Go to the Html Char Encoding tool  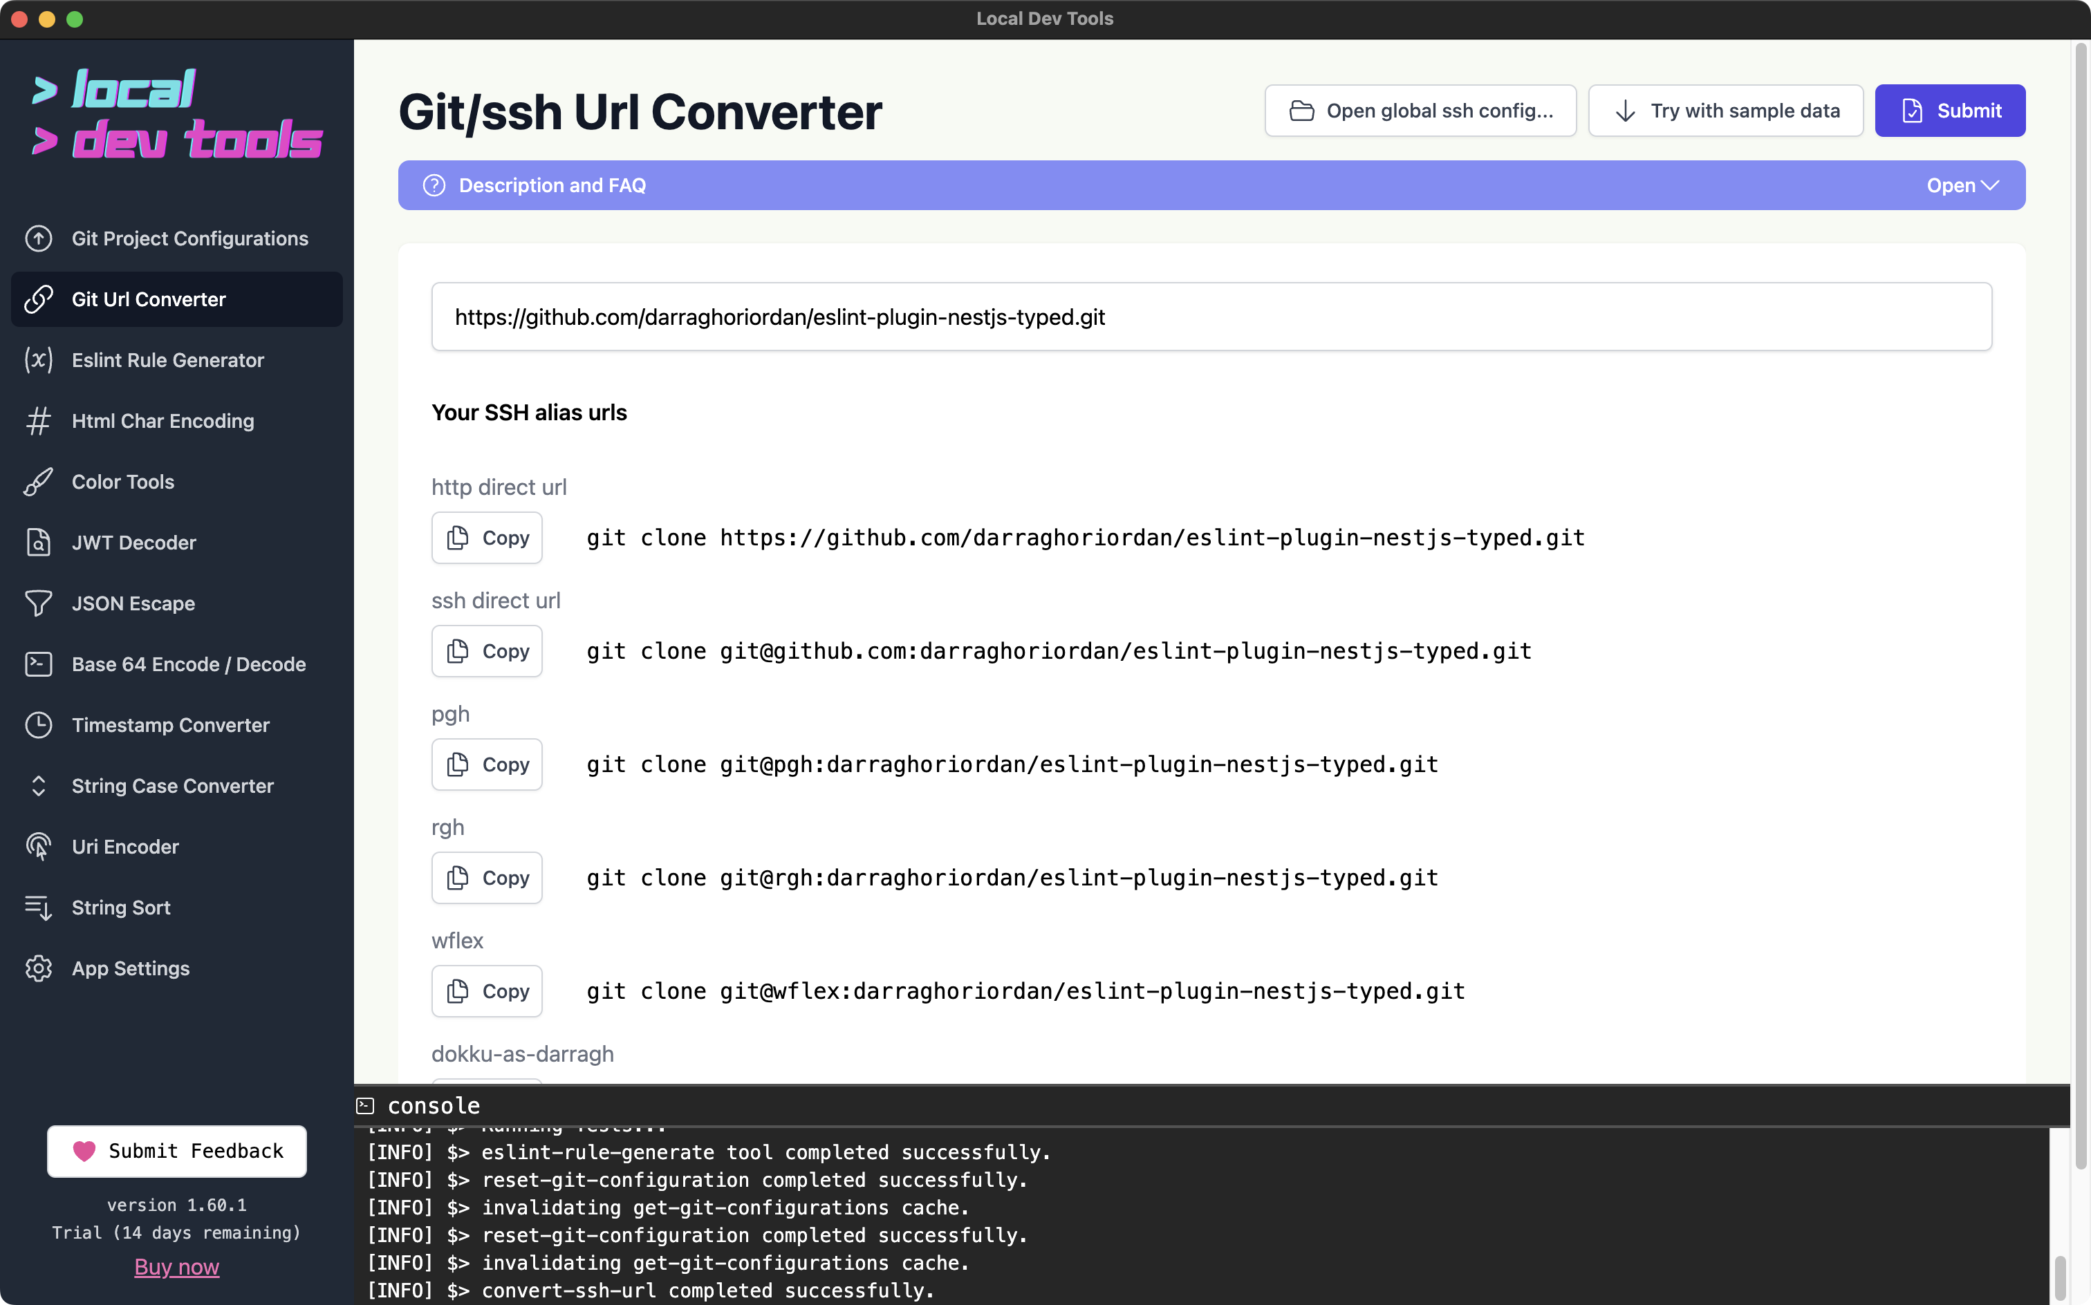tap(177, 421)
